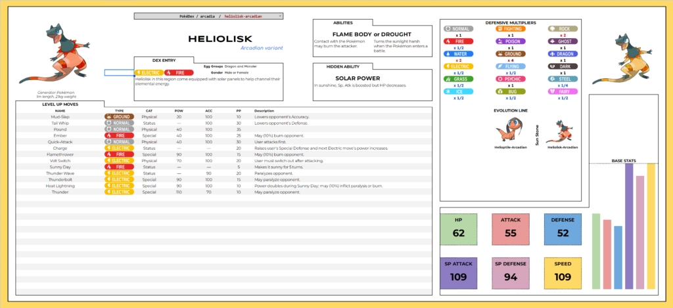The width and height of the screenshot is (673, 308).
Task: Click the 'Charge' move name
Action: [x=60, y=148]
